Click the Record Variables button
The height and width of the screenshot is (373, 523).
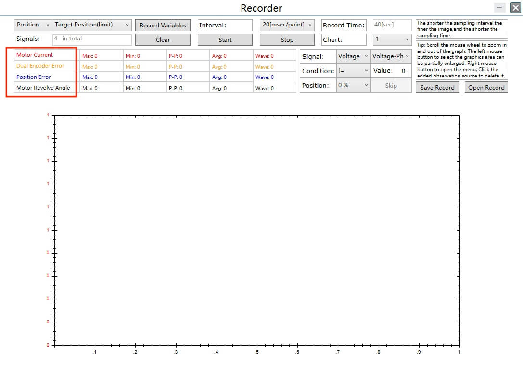pos(163,26)
